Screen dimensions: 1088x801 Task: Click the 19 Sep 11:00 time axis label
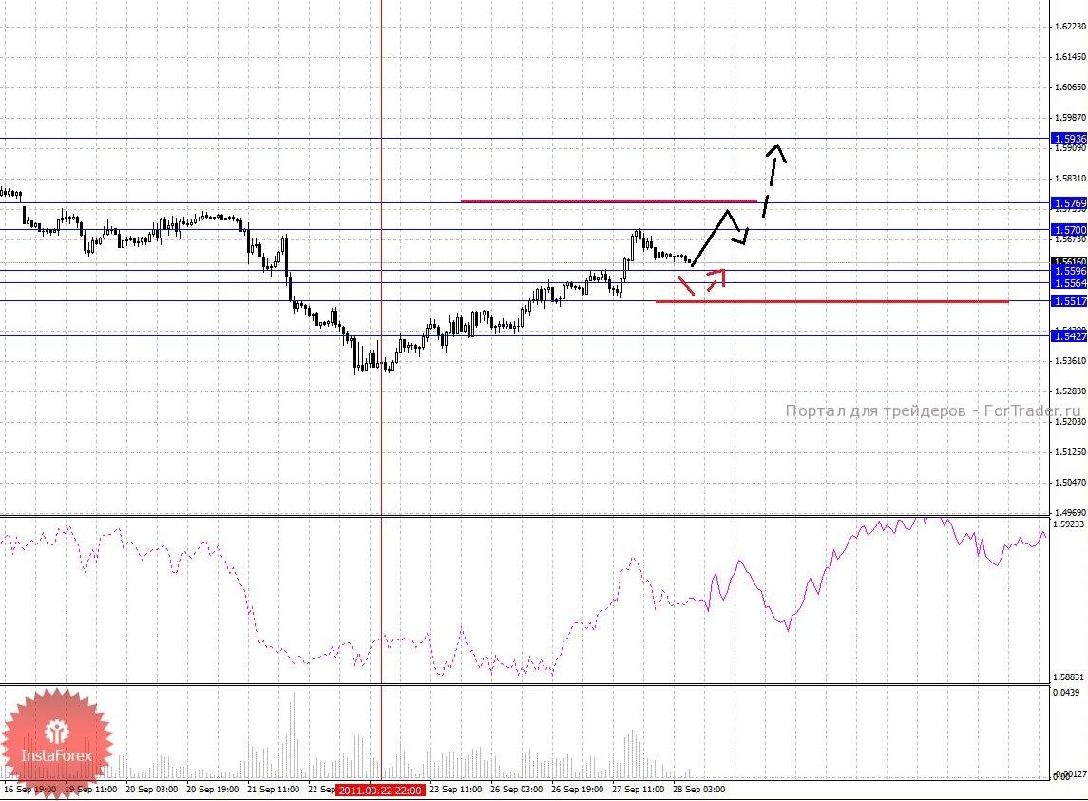click(x=90, y=790)
